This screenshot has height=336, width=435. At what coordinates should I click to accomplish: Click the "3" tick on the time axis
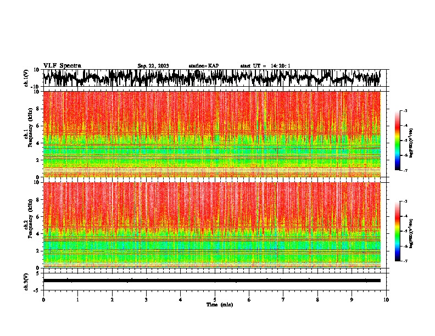pyautogui.click(x=146, y=300)
